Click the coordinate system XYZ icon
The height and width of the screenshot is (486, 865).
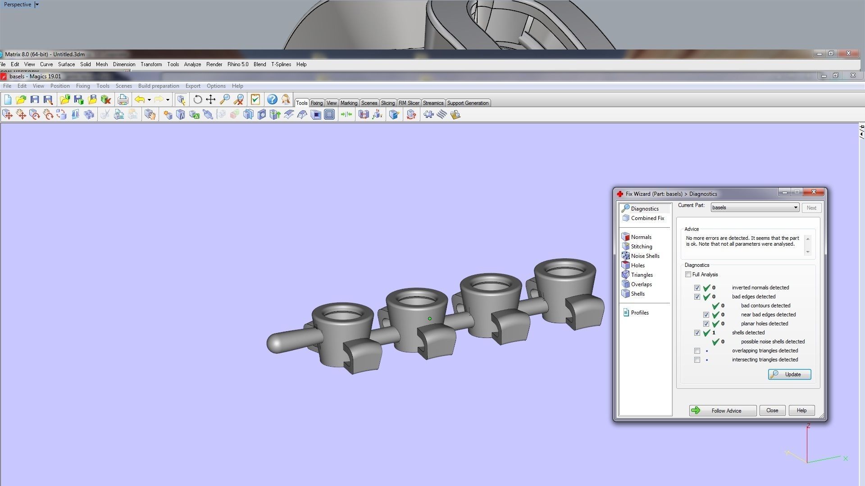pyautogui.click(x=377, y=115)
